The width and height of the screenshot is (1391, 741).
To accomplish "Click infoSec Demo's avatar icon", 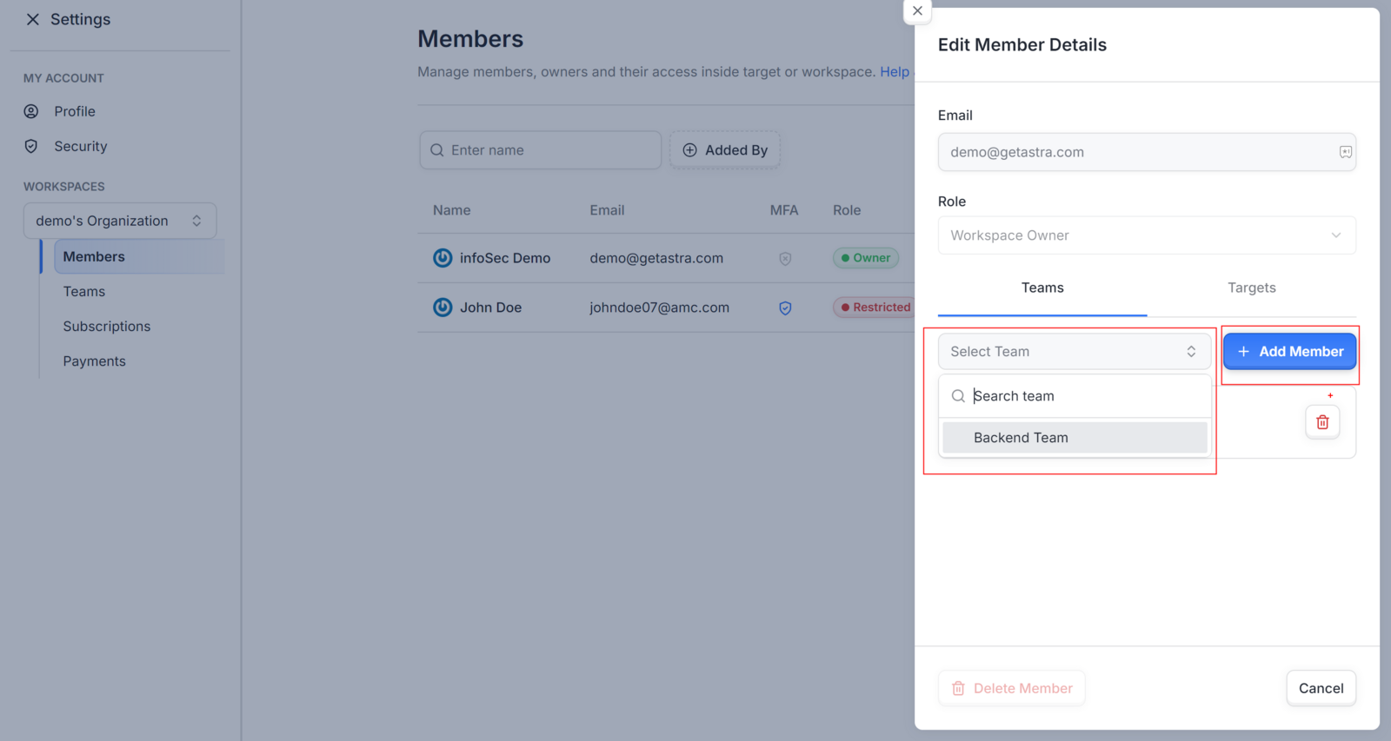I will pyautogui.click(x=443, y=258).
